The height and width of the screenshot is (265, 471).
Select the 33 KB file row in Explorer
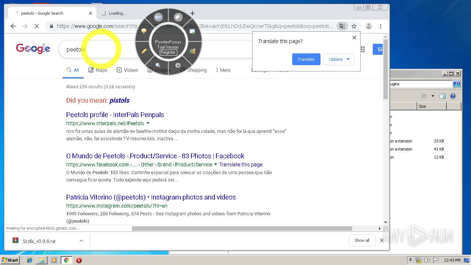[425, 141]
